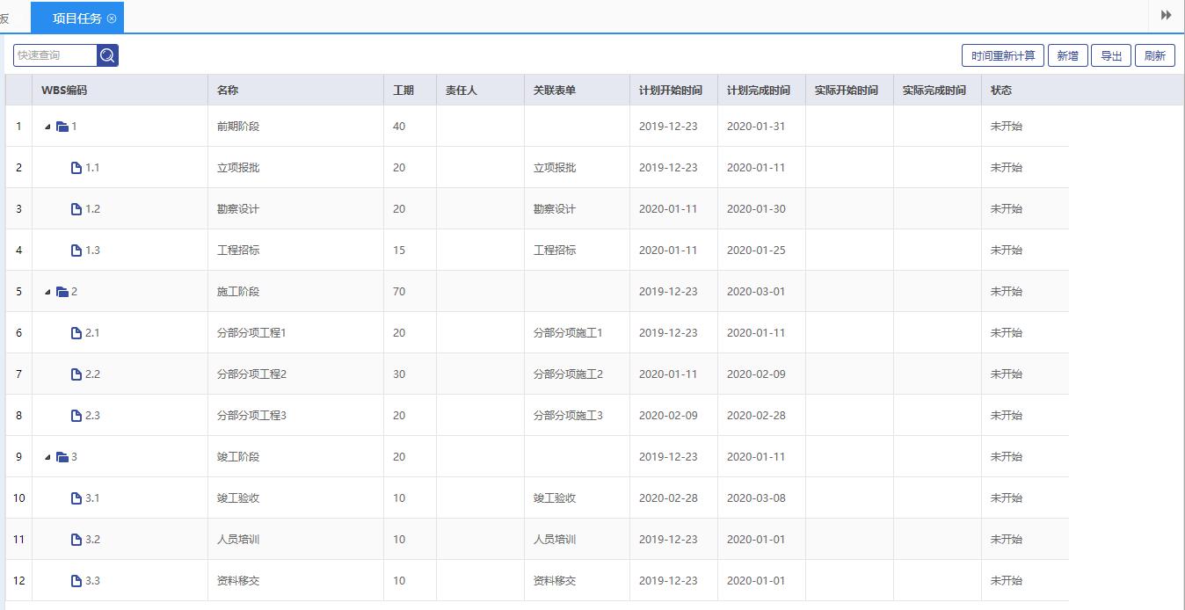Click the file icon for WBS 2.2
Viewport: 1185px width, 610px height.
point(76,374)
